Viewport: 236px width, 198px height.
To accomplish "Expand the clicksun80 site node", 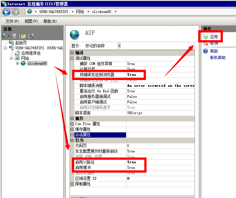I will (x=17, y=63).
